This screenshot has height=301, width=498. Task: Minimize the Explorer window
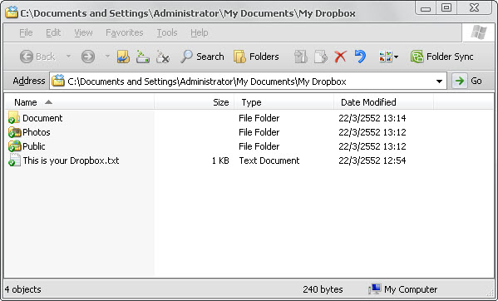[426, 8]
